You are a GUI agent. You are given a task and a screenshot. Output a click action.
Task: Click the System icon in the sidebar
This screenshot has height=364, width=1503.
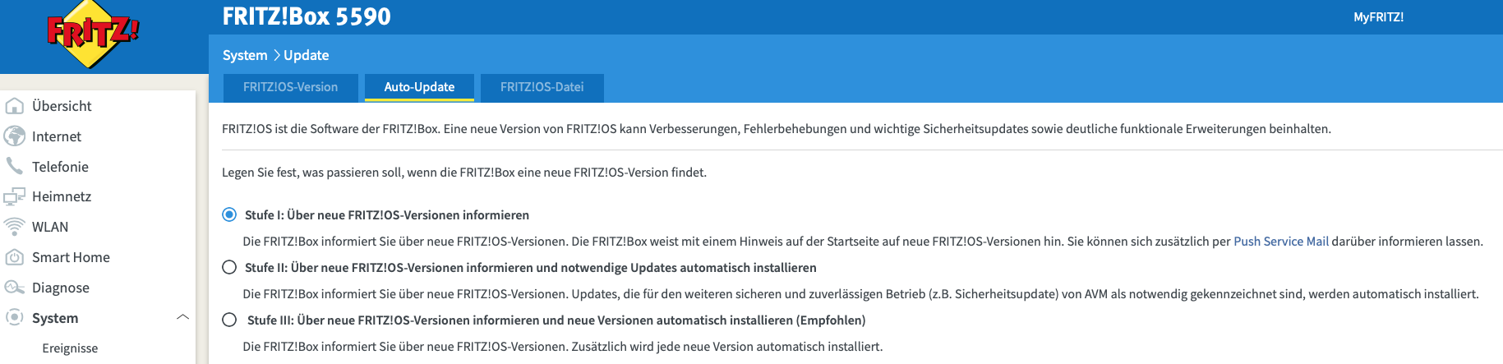click(14, 317)
